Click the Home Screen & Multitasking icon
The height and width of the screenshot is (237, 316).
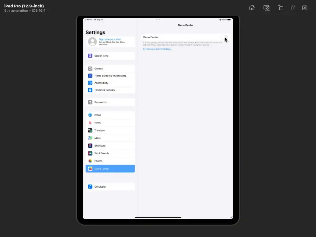(x=90, y=76)
